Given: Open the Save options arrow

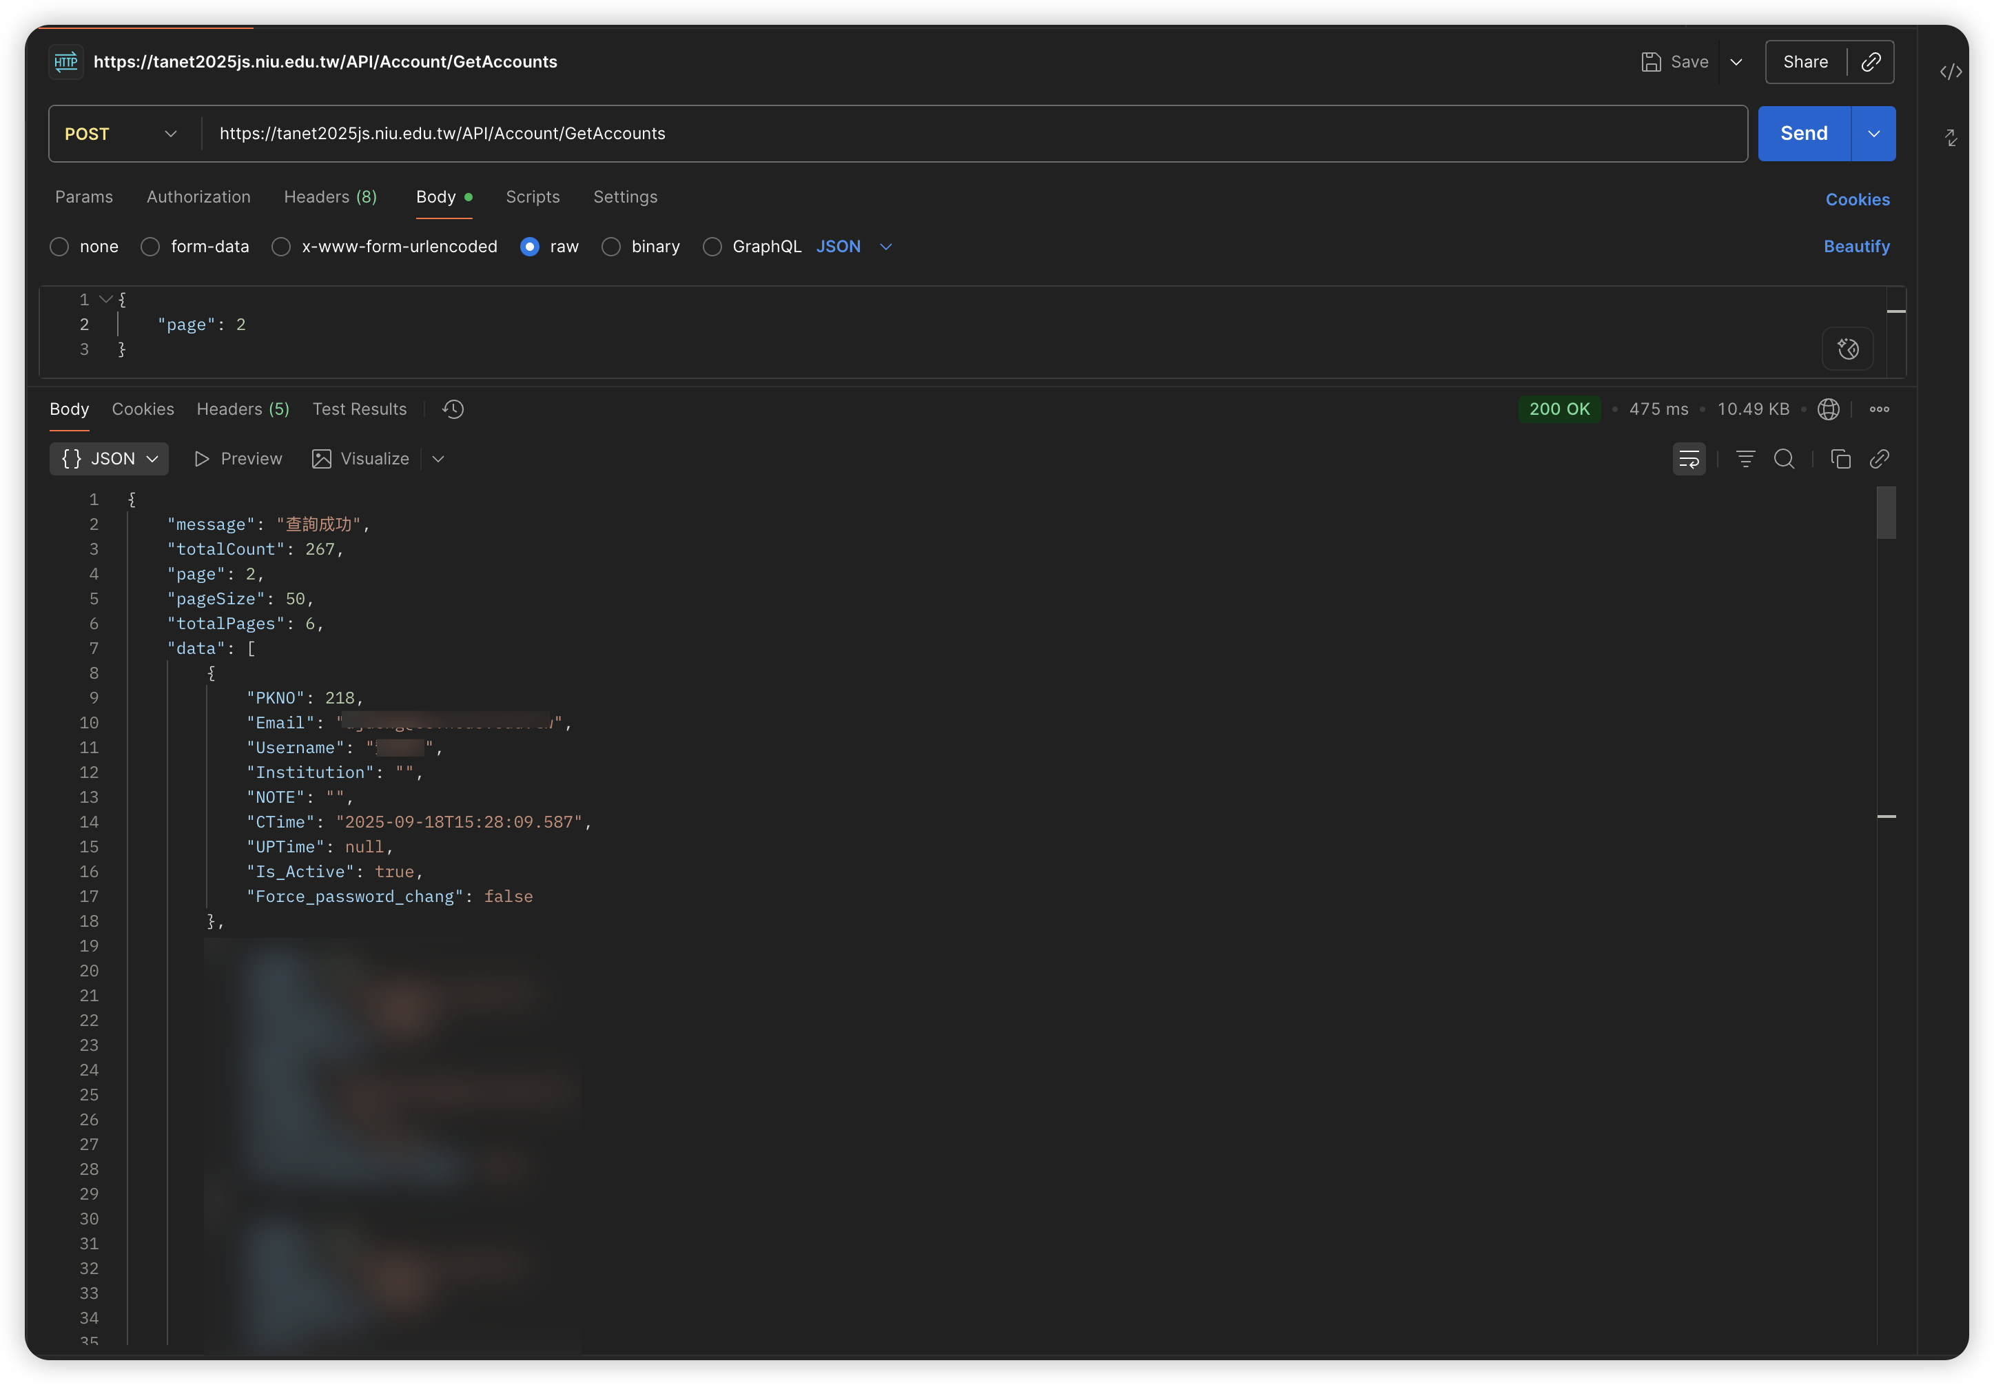Looking at the screenshot, I should click(1736, 61).
